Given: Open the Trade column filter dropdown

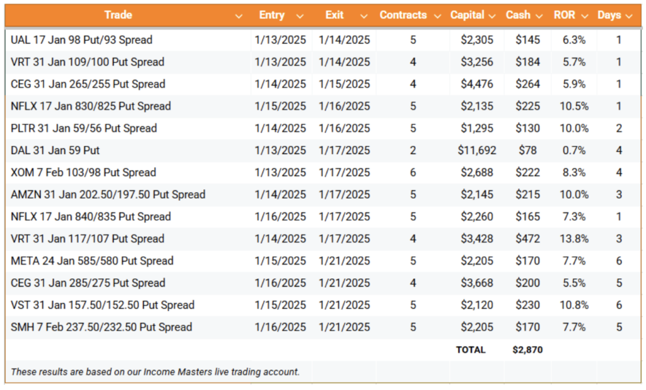Looking at the screenshot, I should 238,16.
